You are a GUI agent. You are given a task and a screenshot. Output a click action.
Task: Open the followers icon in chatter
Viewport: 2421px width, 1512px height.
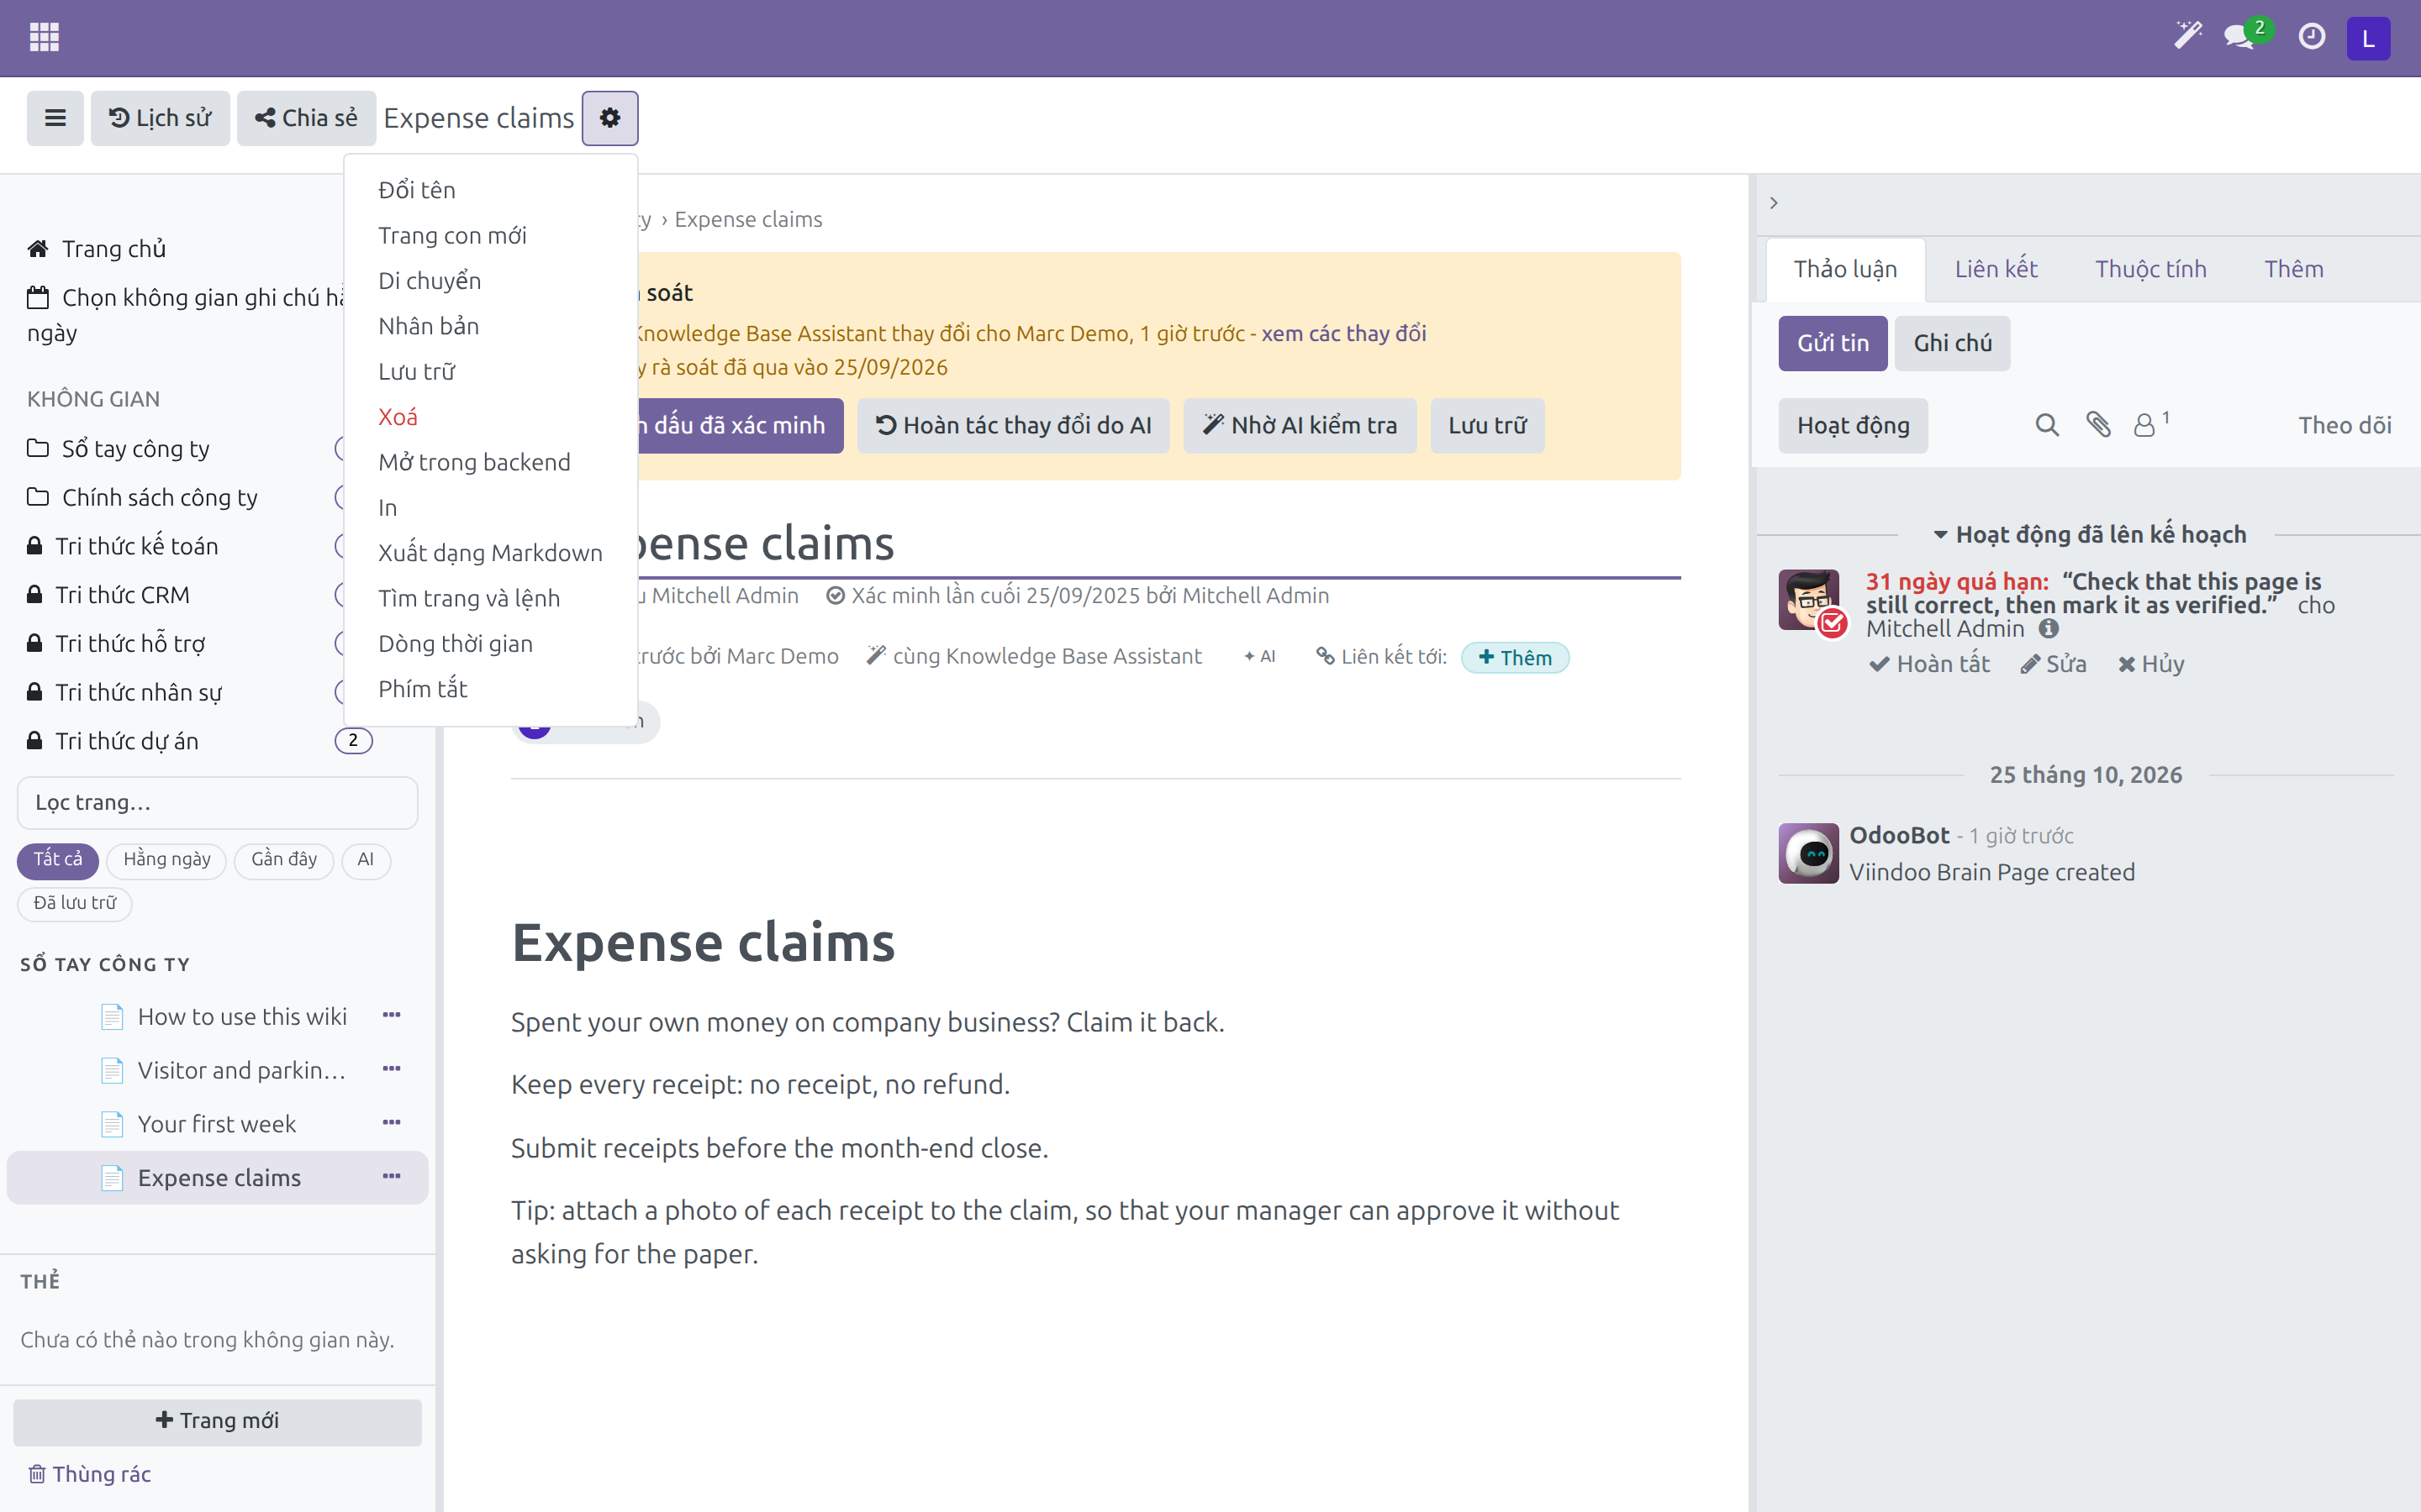coord(2151,424)
